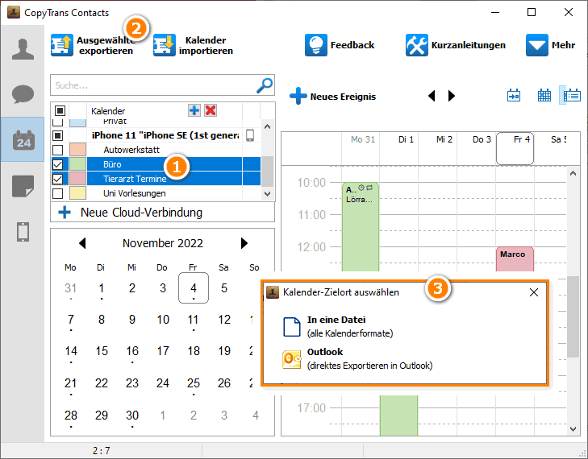The image size is (588, 459).
Task: Click the search magnifier icon
Action: click(265, 85)
